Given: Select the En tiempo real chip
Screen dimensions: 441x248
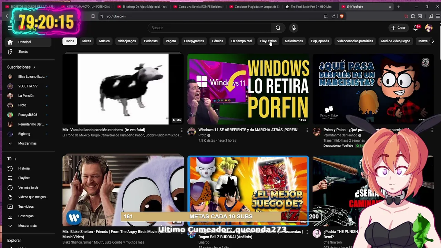Looking at the screenshot, I should (242, 41).
